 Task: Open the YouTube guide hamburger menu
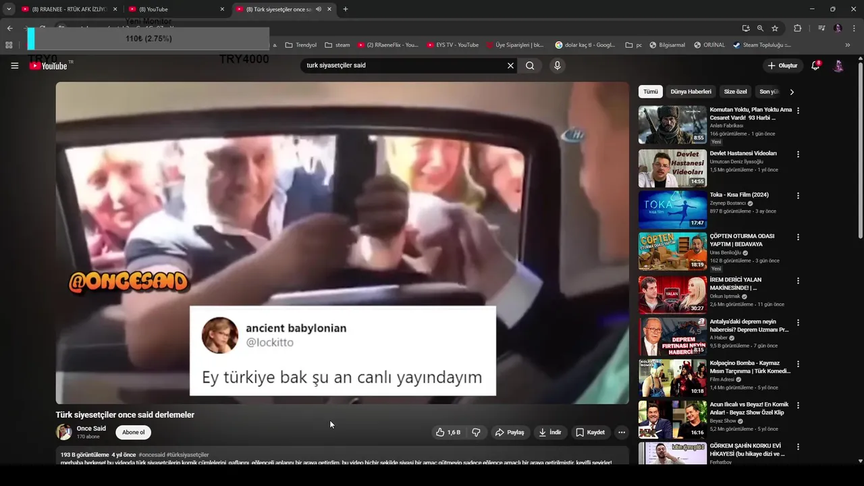[14, 65]
